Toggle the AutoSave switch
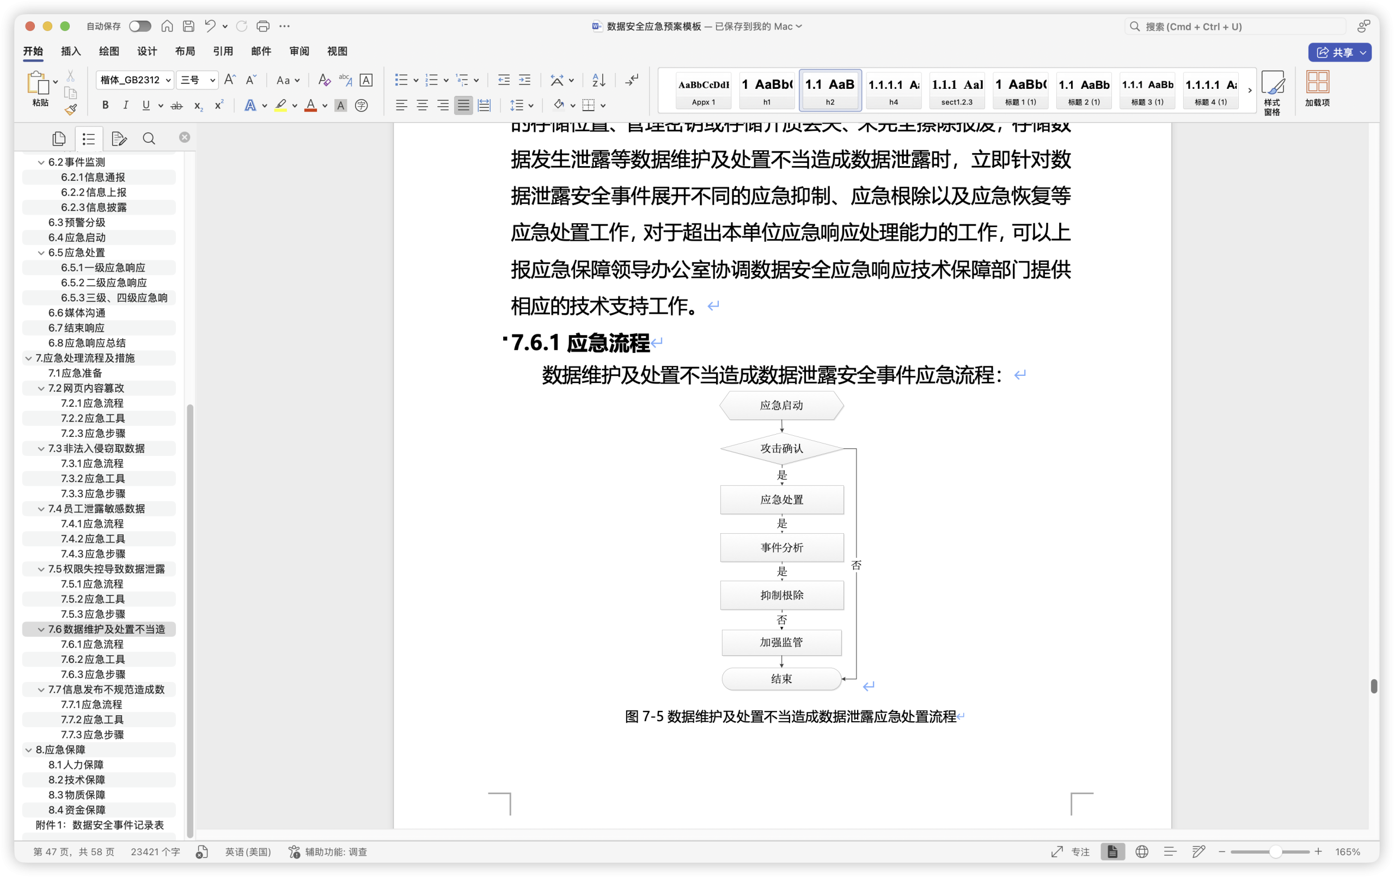The image size is (1394, 877). tap(139, 26)
